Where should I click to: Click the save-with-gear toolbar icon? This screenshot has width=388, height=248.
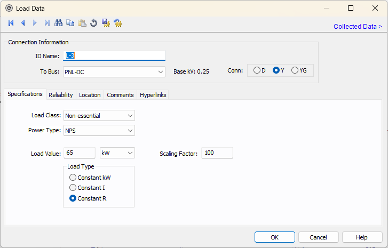tap(106, 23)
